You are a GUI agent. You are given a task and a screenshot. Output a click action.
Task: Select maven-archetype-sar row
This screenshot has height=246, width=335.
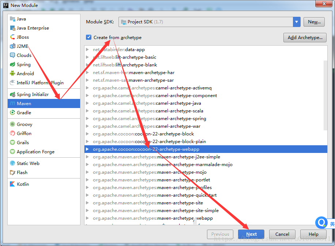click(x=206, y=80)
